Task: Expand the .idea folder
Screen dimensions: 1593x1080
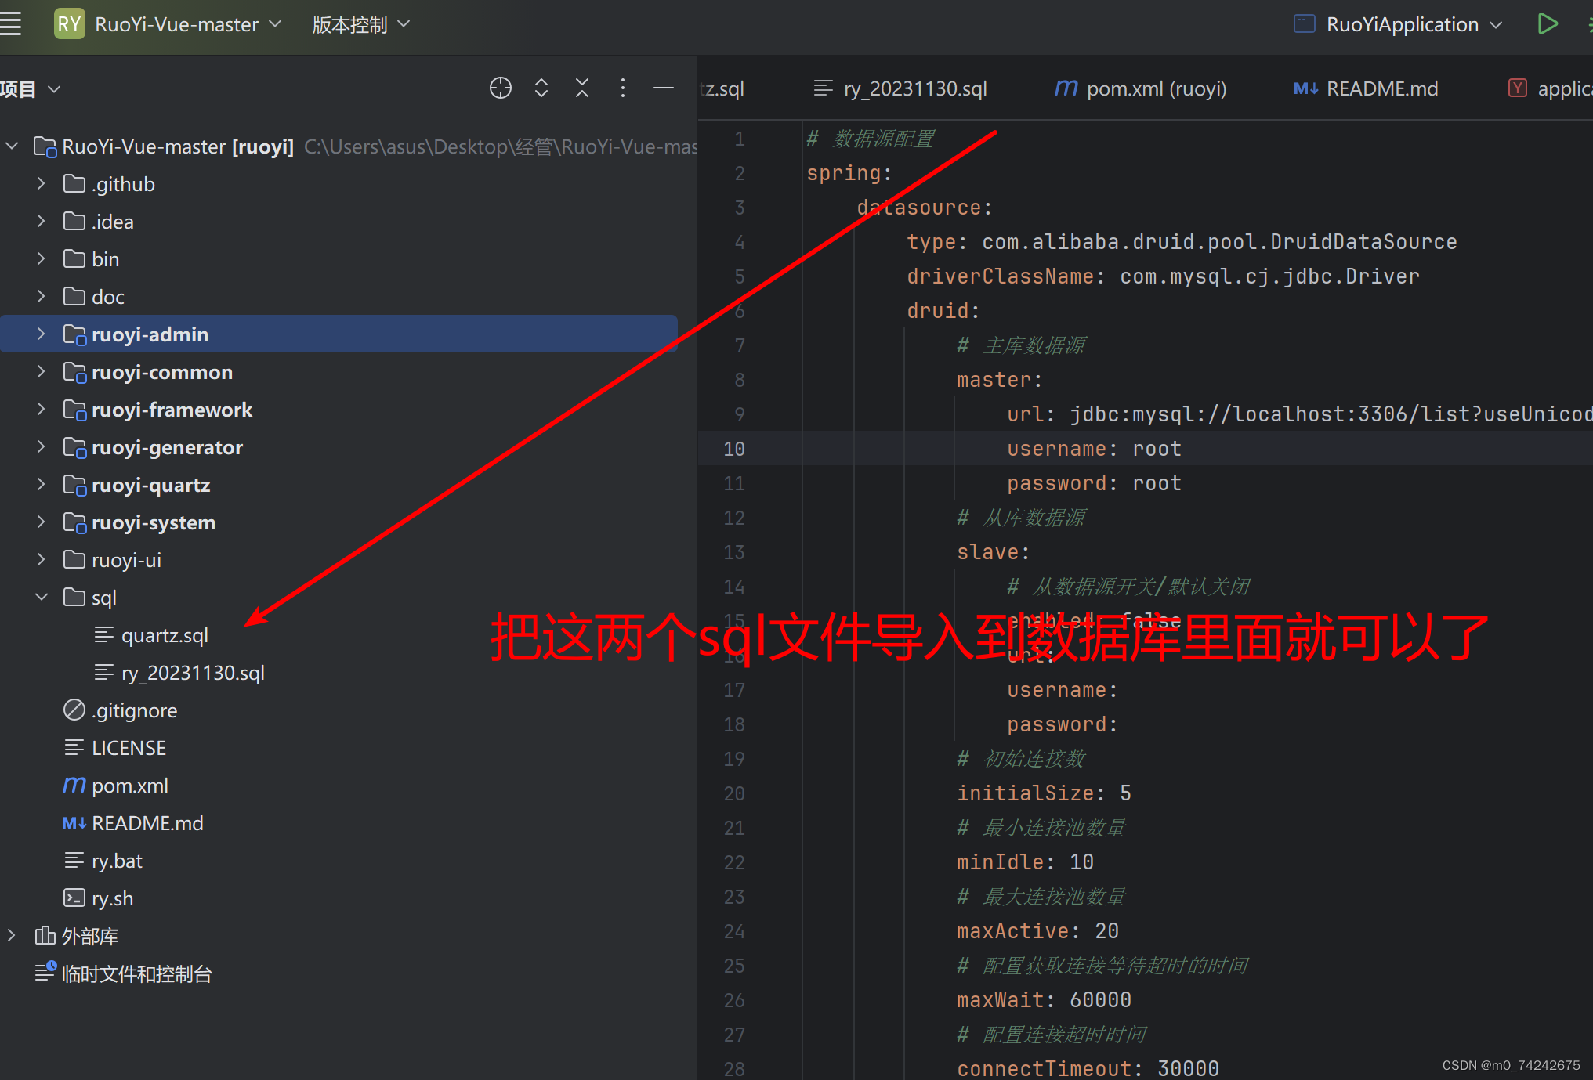Action: [42, 222]
